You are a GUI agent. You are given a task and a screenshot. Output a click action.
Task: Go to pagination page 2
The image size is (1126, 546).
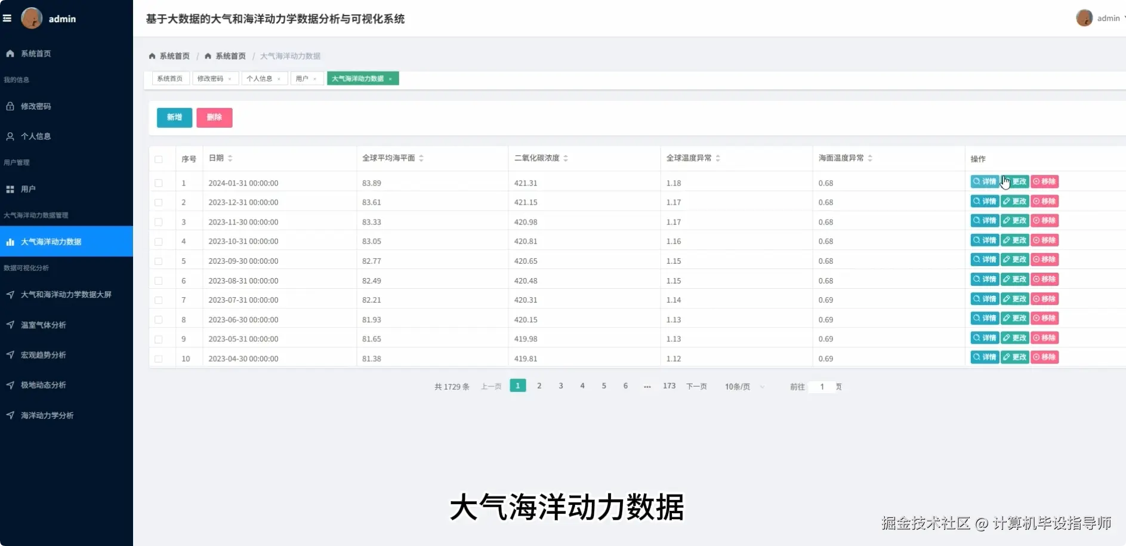click(539, 386)
